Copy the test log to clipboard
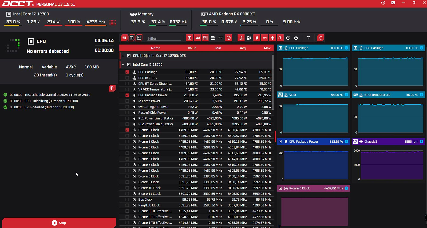This screenshot has width=427, height=228. pyautogui.click(x=112, y=88)
